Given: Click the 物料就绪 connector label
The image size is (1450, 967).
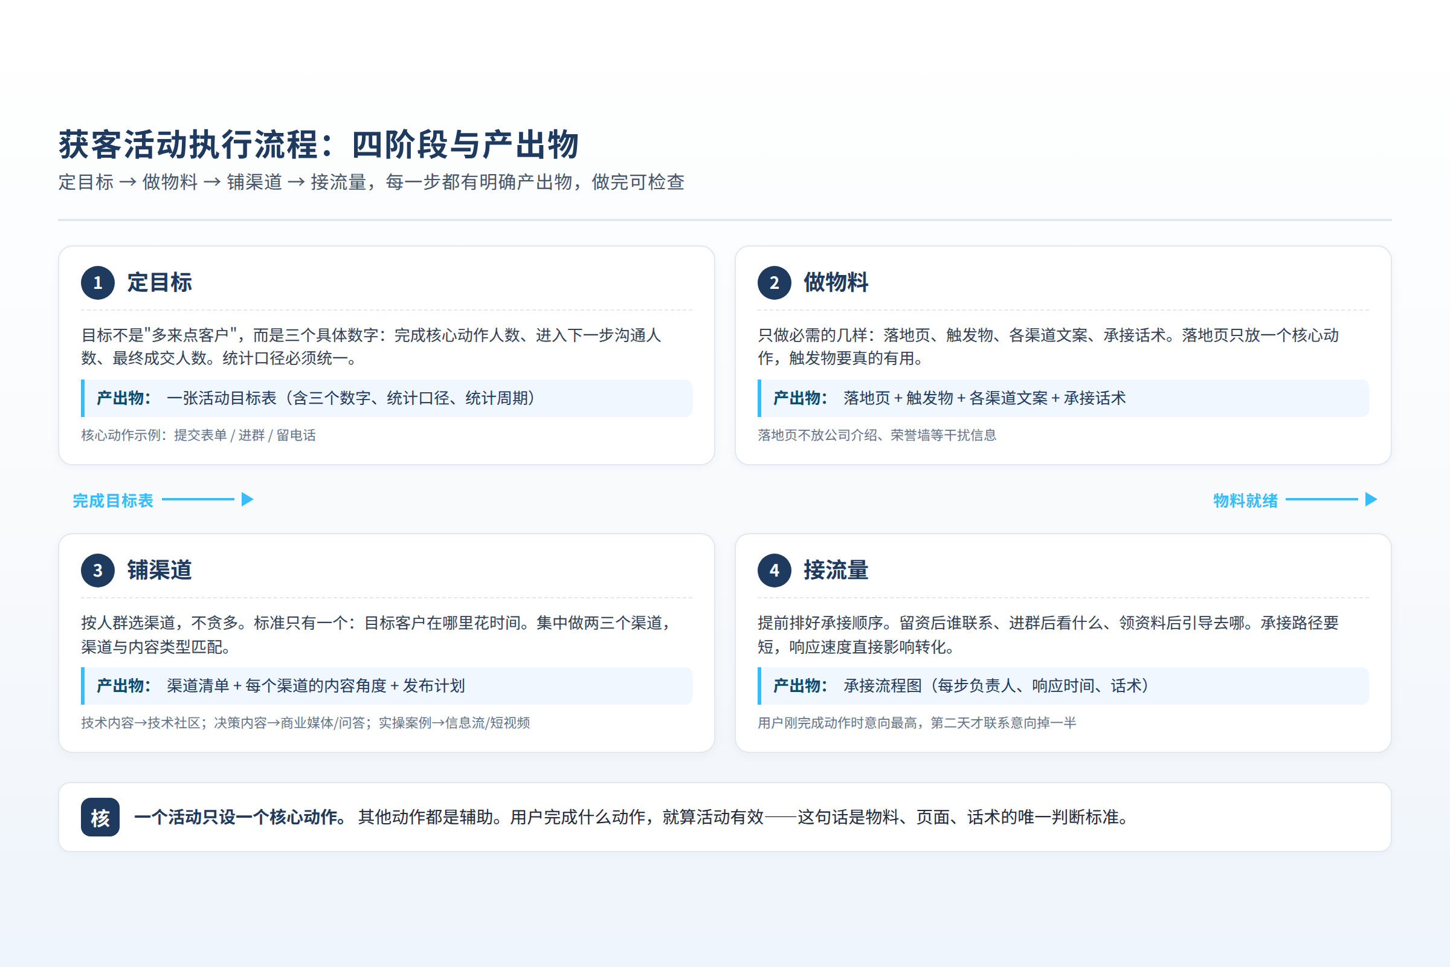Looking at the screenshot, I should click(x=1245, y=500).
